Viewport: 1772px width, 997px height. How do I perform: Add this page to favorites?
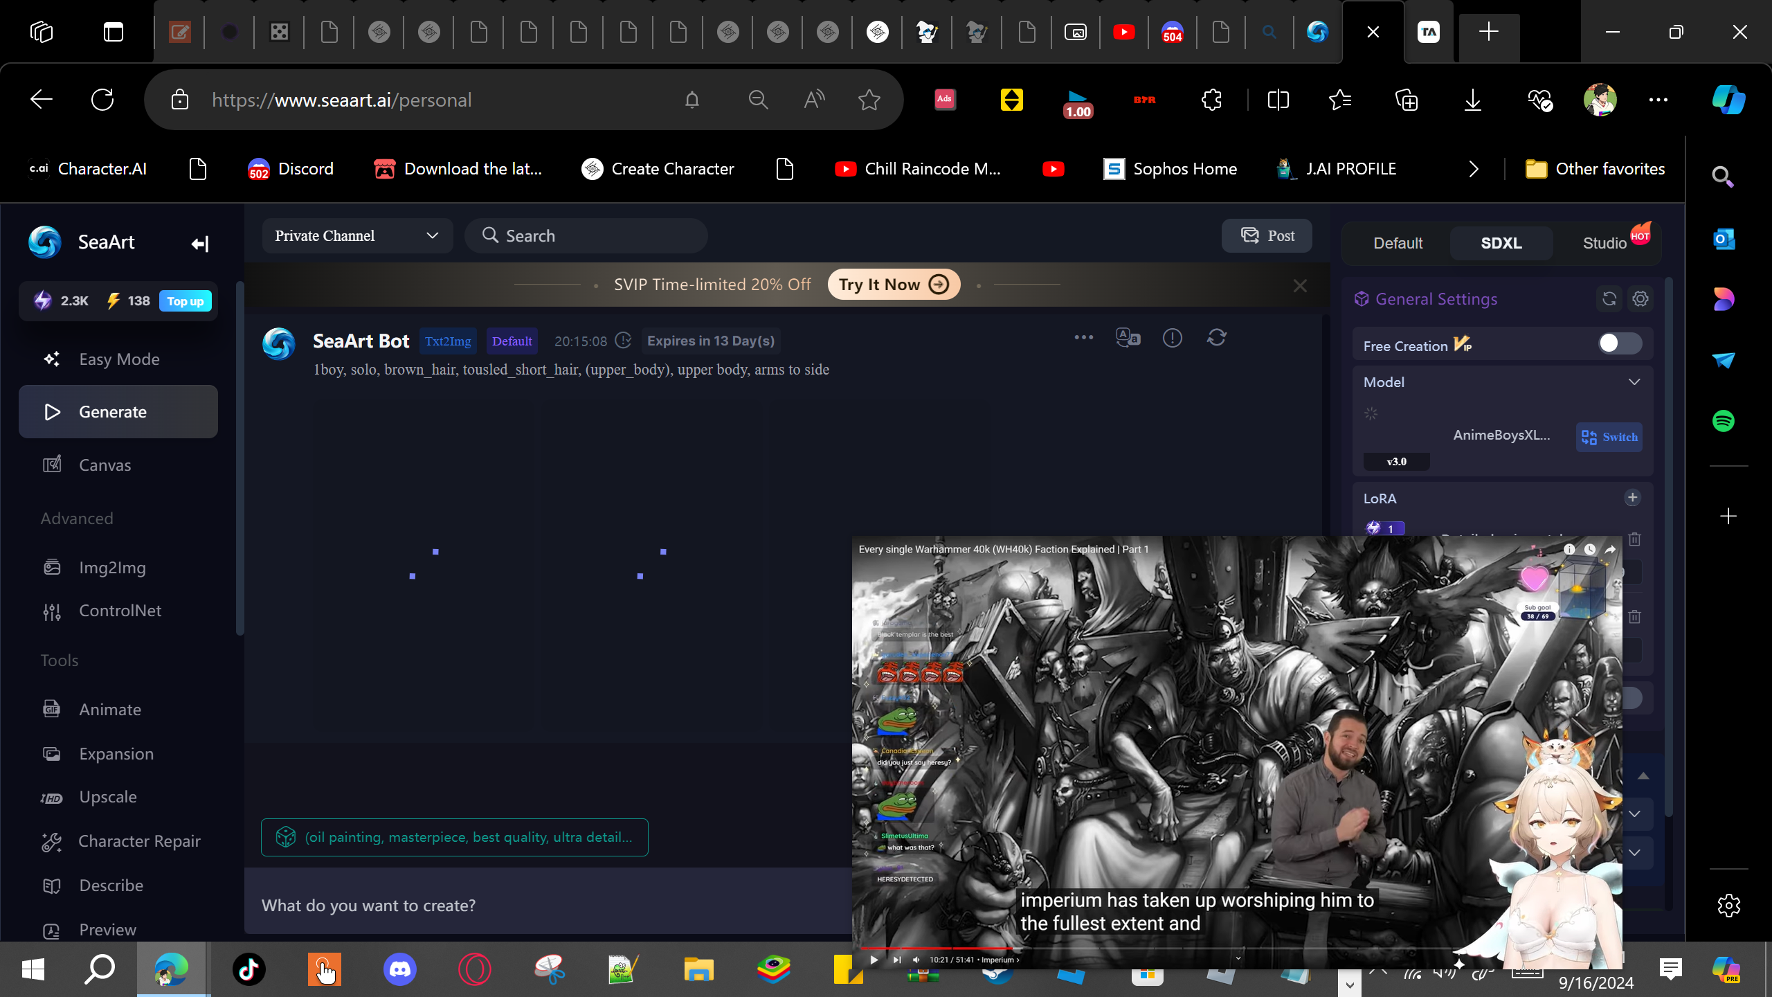coord(869,100)
